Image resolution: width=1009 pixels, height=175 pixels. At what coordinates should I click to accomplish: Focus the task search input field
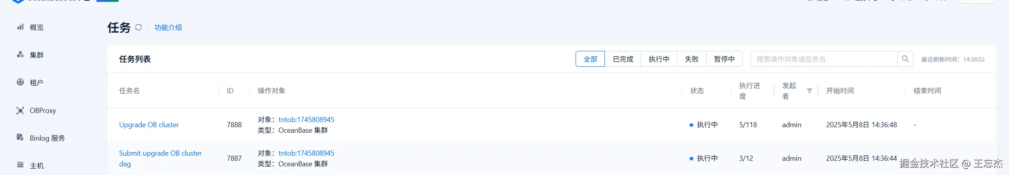click(x=824, y=59)
